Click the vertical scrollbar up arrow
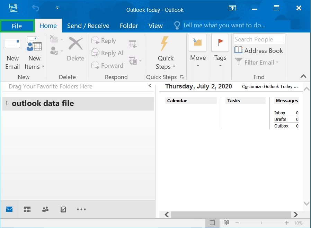Screen dimensions: 311x228 306,88
